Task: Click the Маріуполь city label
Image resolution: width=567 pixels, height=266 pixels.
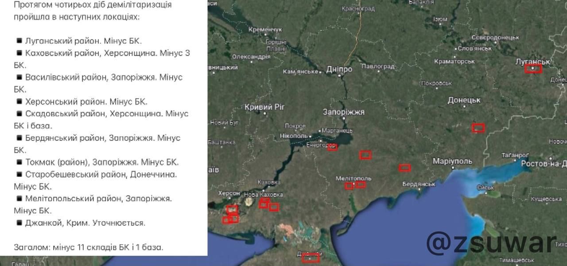Action: click(452, 161)
